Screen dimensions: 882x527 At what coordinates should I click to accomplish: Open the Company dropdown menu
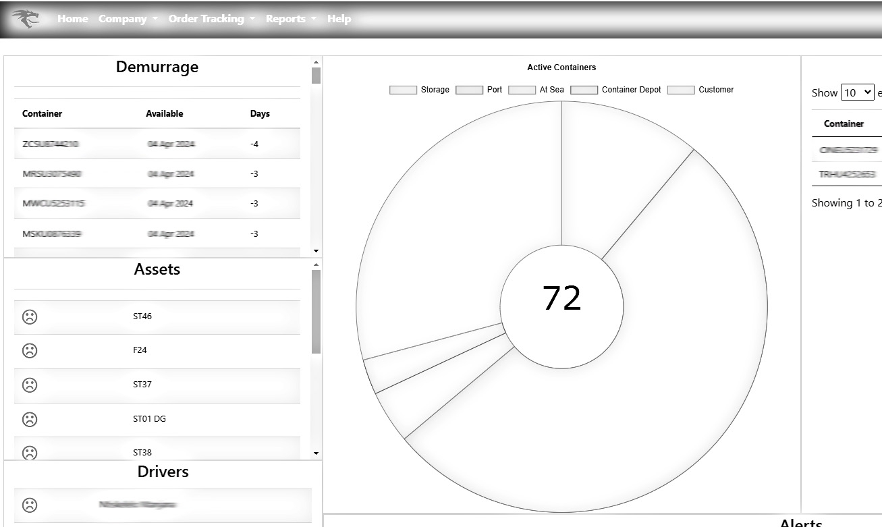(x=128, y=19)
